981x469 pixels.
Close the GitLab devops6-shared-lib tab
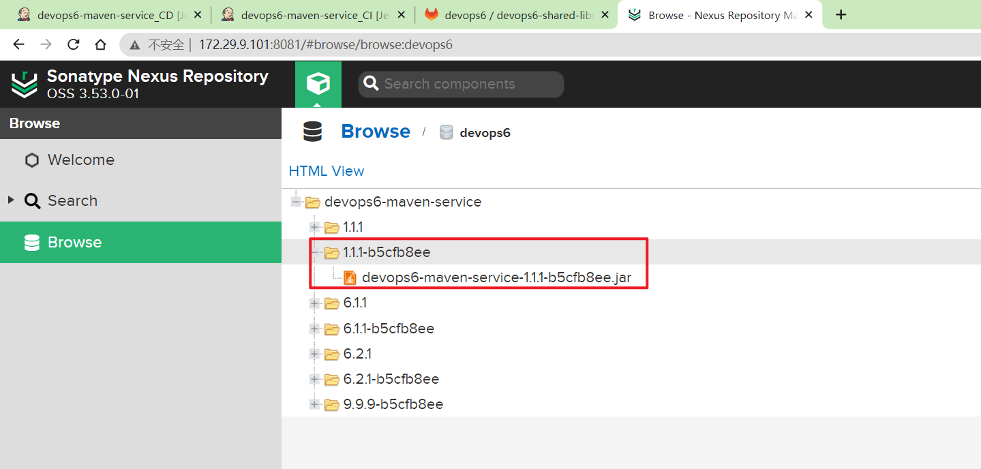point(605,15)
